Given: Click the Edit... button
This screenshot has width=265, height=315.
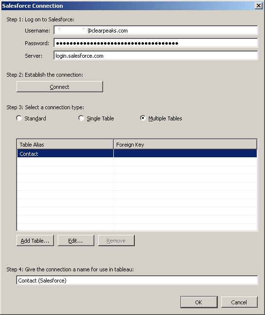Looking at the screenshot, I should point(76,240).
